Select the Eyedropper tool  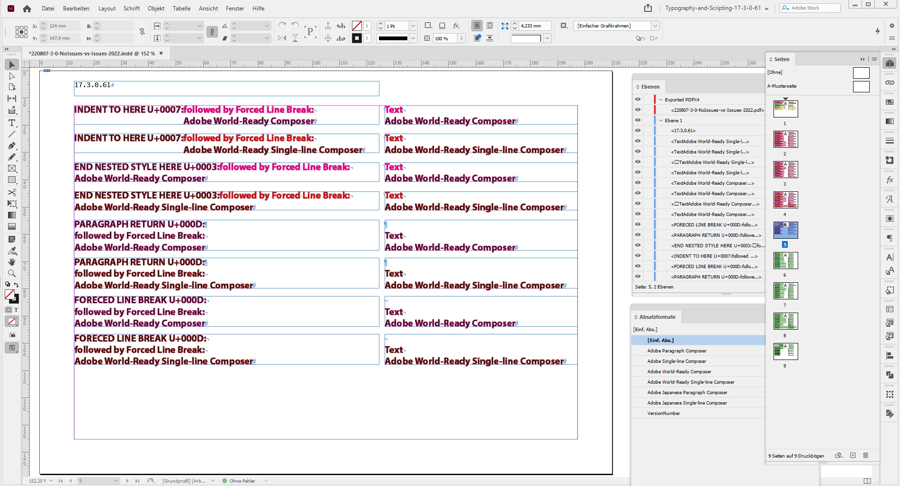(12, 251)
